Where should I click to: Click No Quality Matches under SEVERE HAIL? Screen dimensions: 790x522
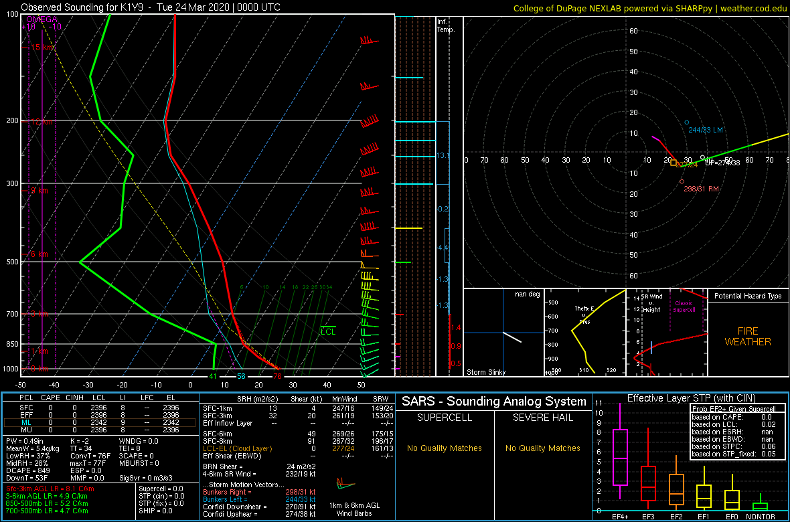(542, 448)
